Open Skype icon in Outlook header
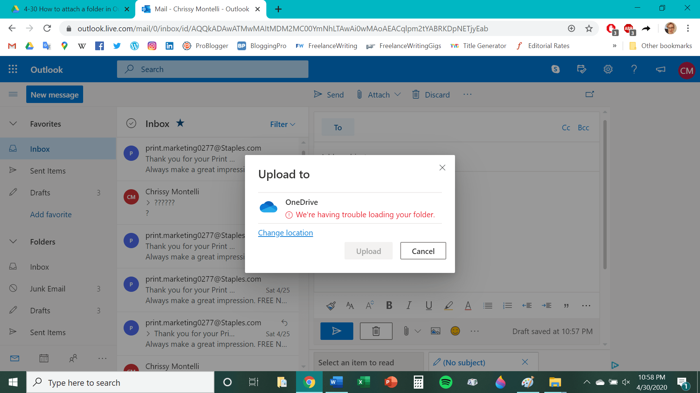The image size is (700, 393). (555, 69)
